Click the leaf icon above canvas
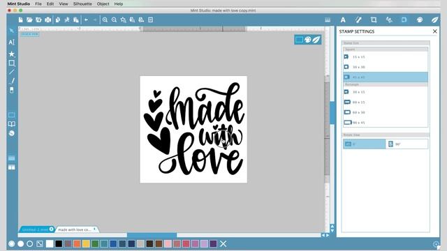 316,40
